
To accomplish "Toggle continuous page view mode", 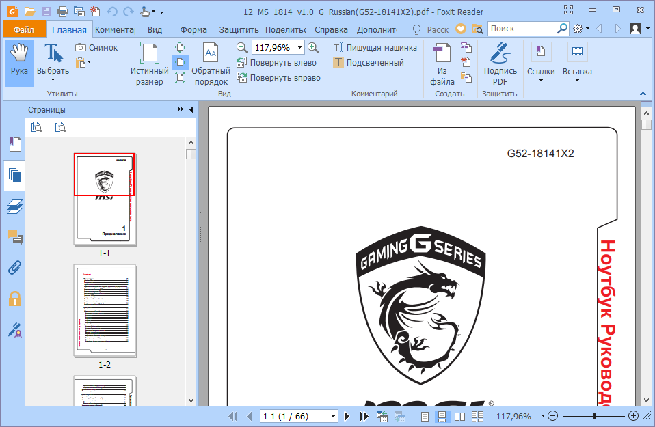I will 442,416.
